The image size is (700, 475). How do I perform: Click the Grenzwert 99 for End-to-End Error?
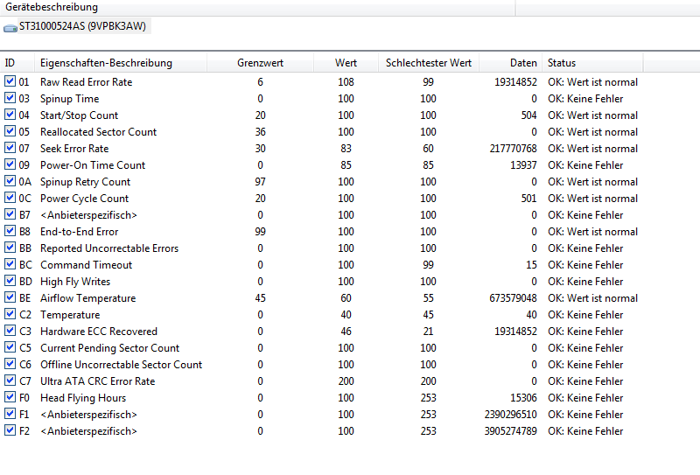pos(260,232)
